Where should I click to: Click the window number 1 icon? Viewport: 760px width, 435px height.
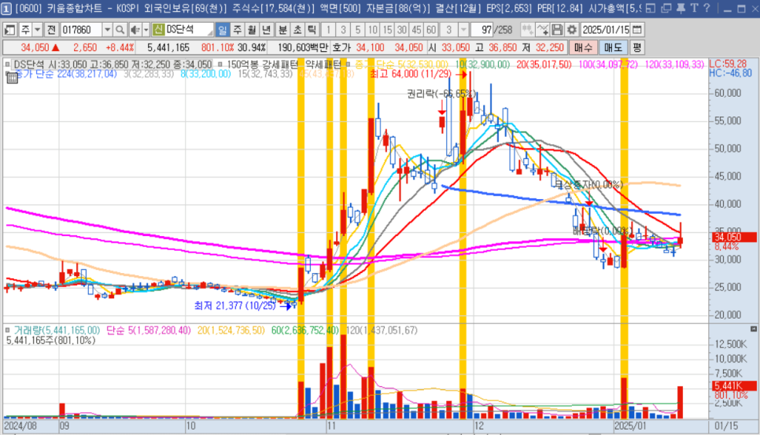click(6, 9)
